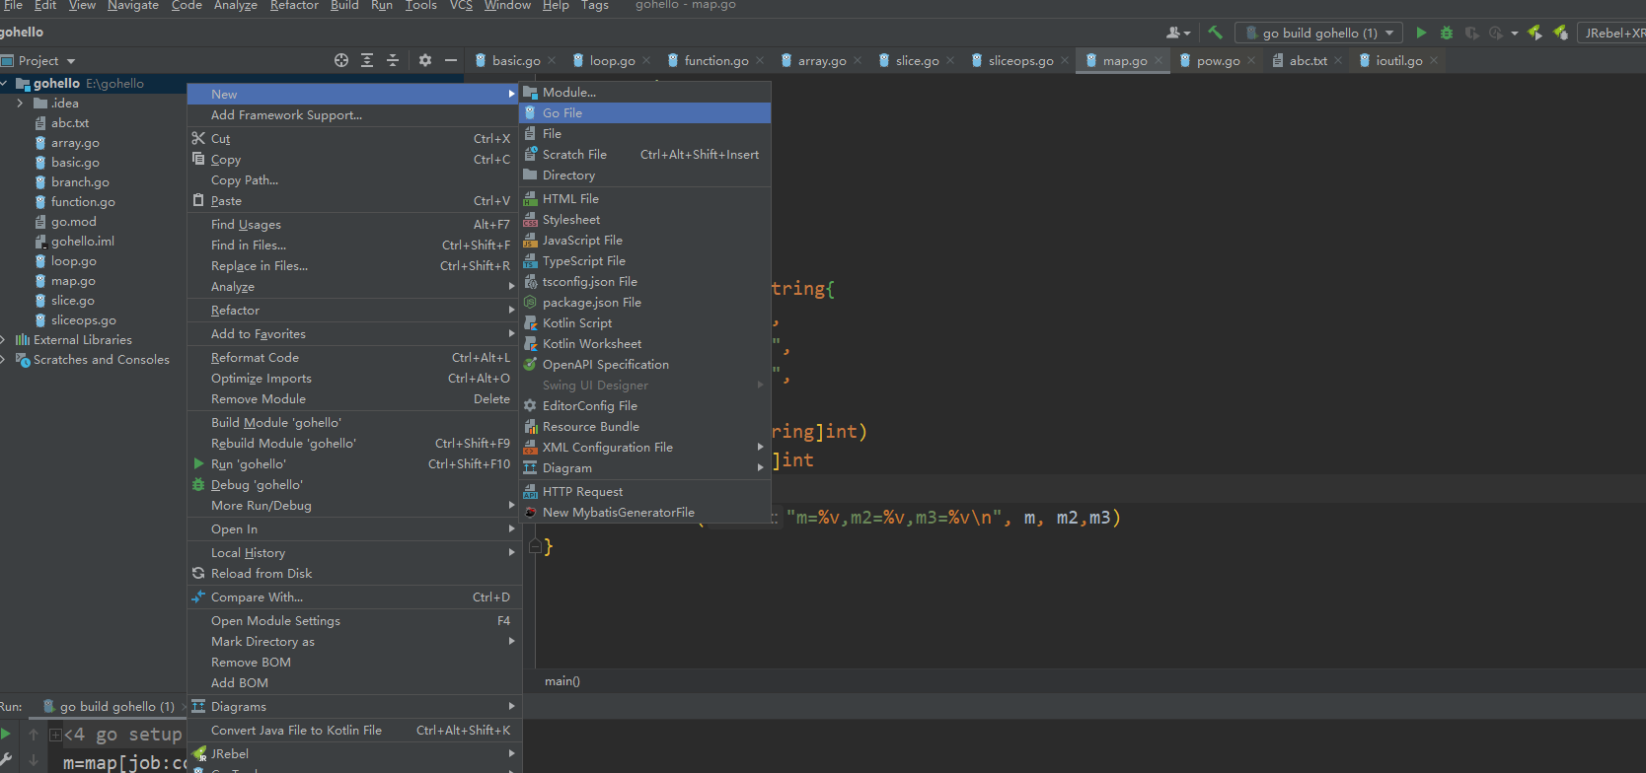
Task: Choose Directory in New submenu
Action: [645, 176]
